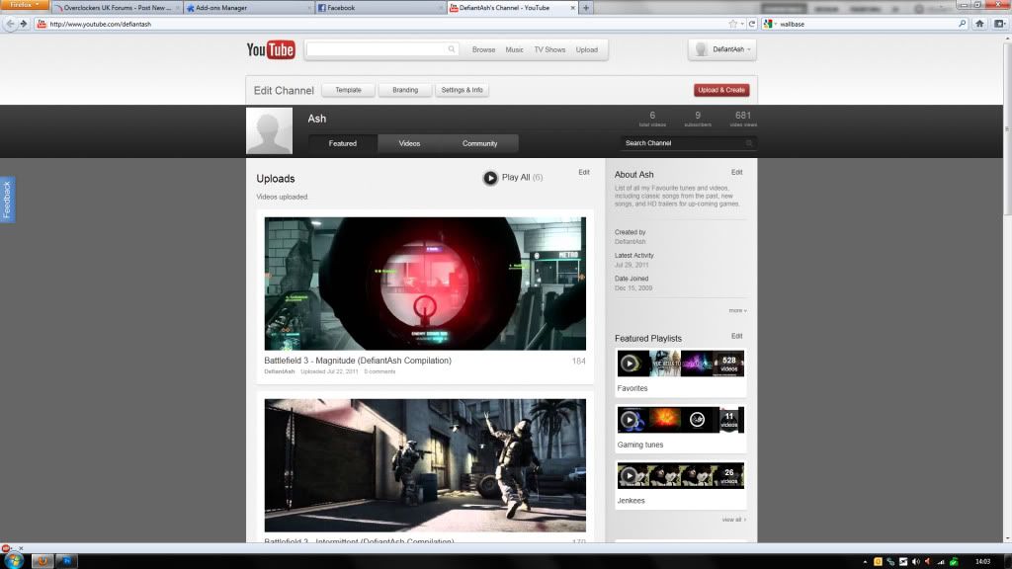The height and width of the screenshot is (569, 1012).
Task: Expand 'more' in About Ash section
Action: click(737, 310)
